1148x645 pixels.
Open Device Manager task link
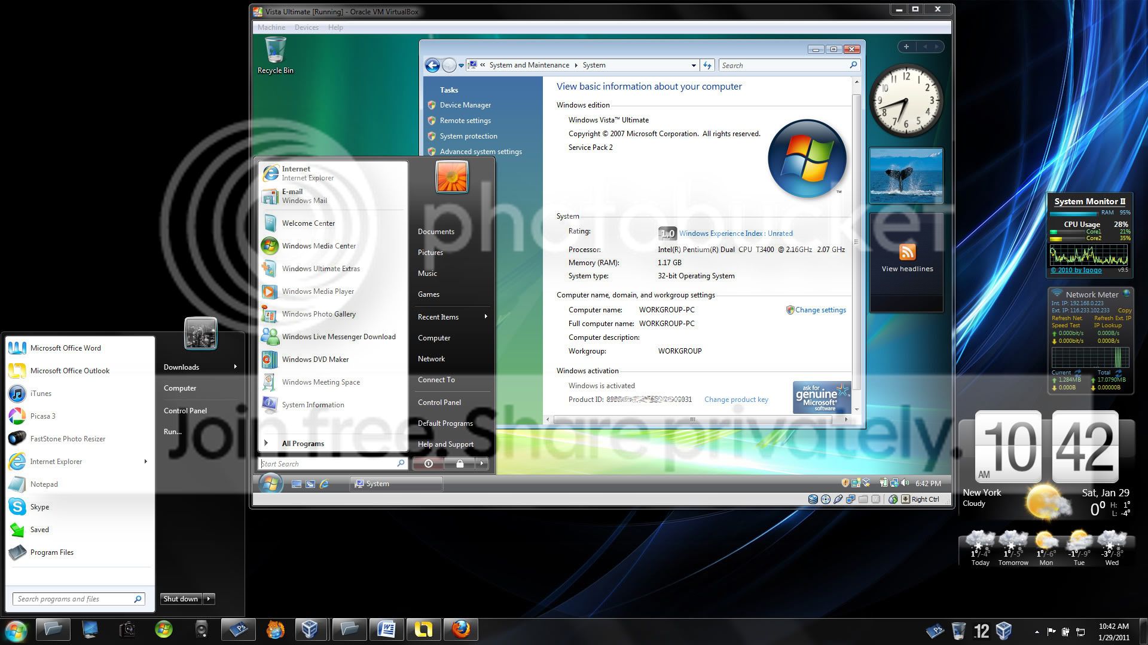click(x=465, y=105)
